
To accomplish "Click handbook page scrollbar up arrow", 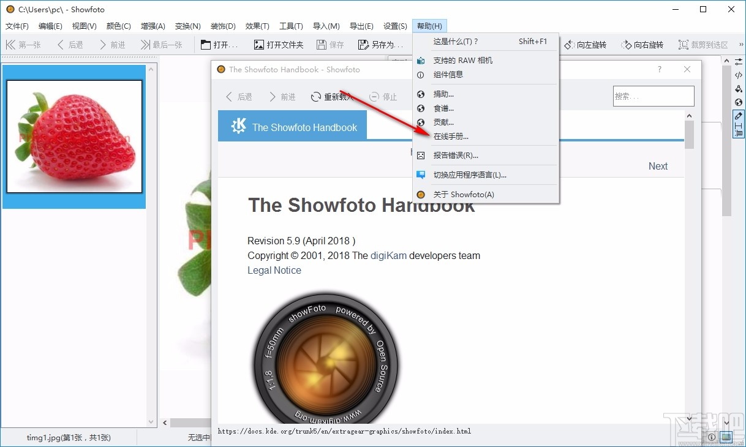I will point(690,116).
